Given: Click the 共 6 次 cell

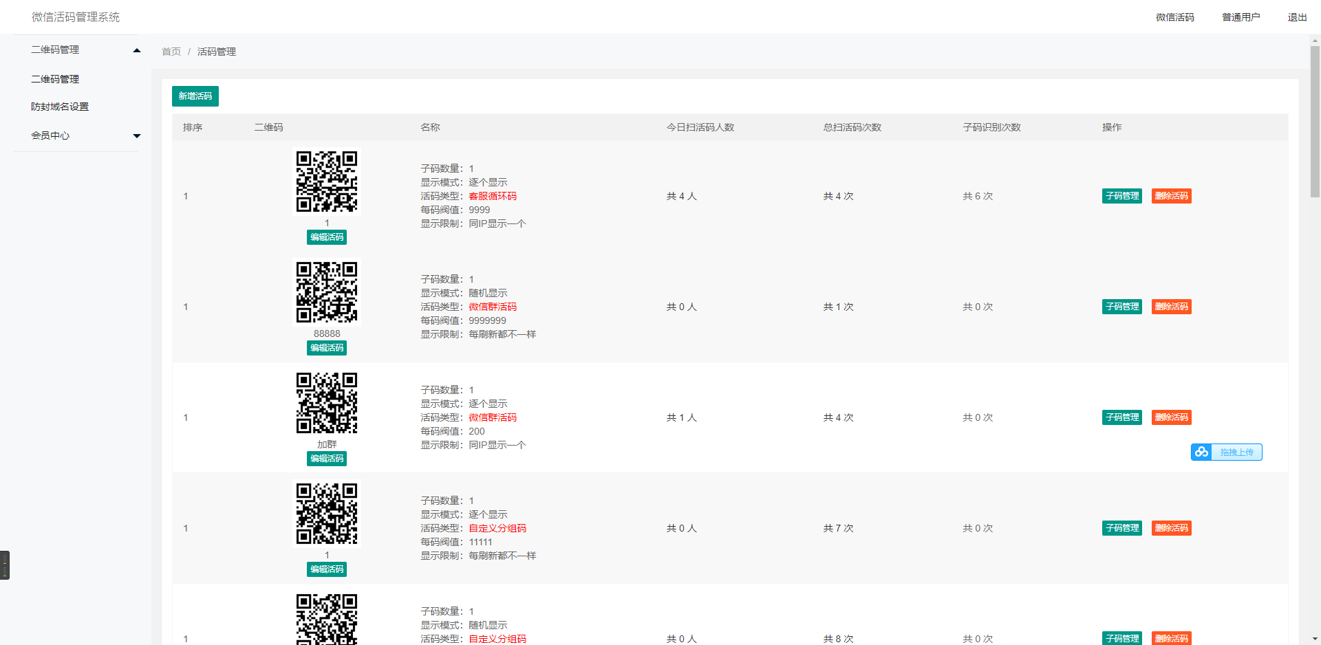Looking at the screenshot, I should click(978, 196).
